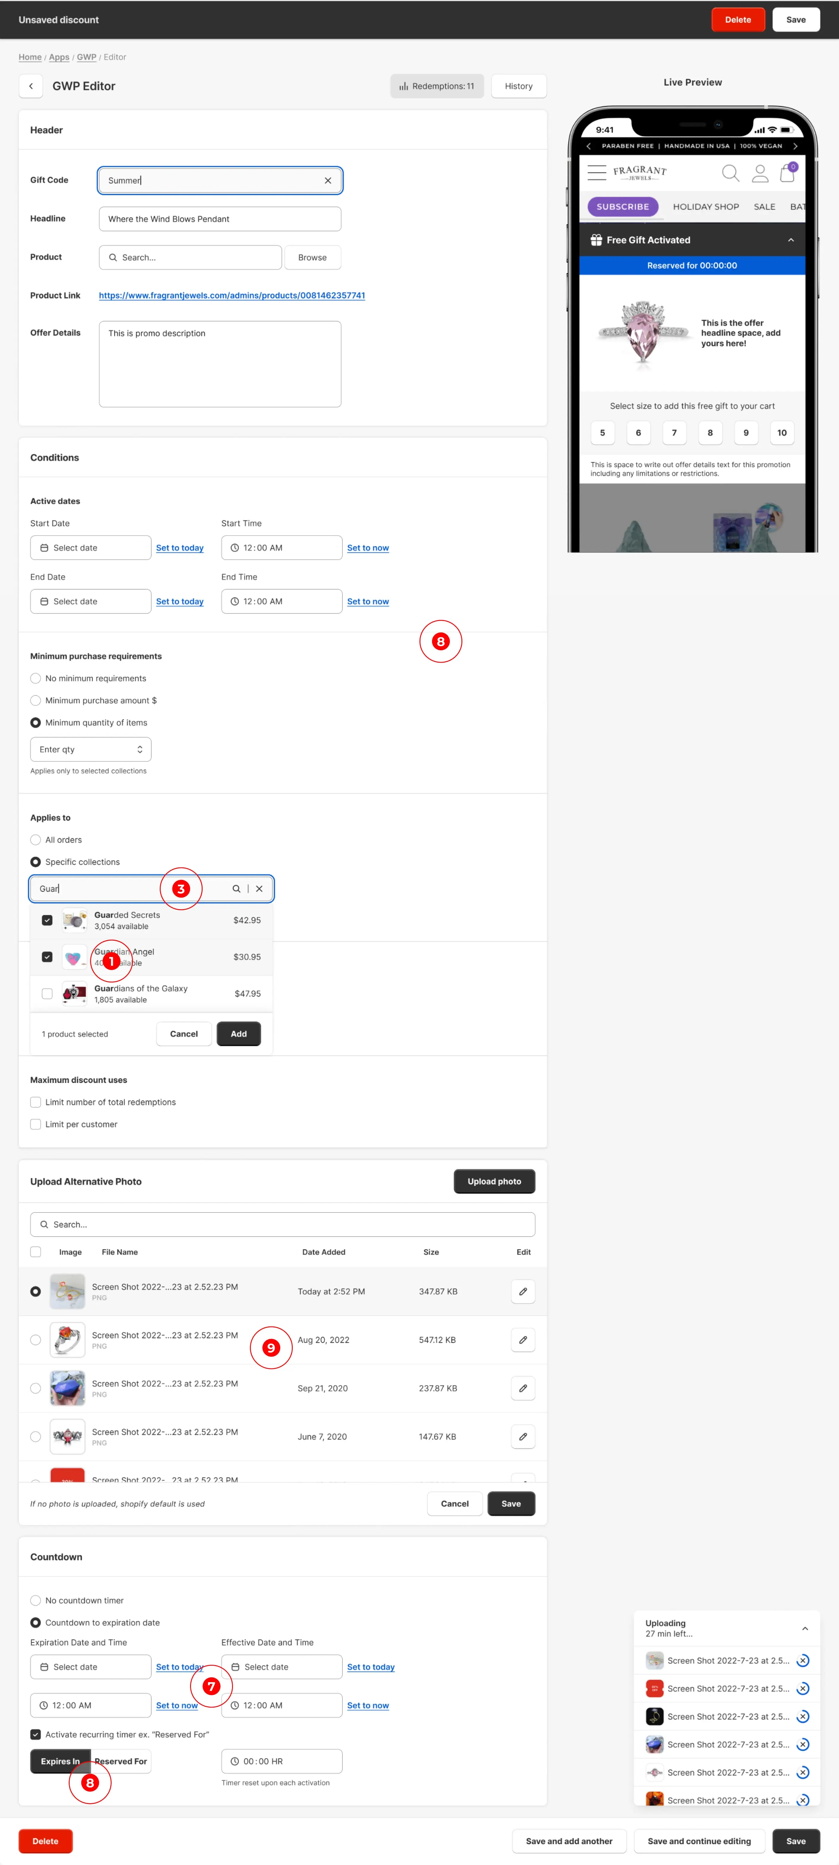The height and width of the screenshot is (1865, 839).
Task: Open Apps in breadcrumb
Action: click(59, 57)
